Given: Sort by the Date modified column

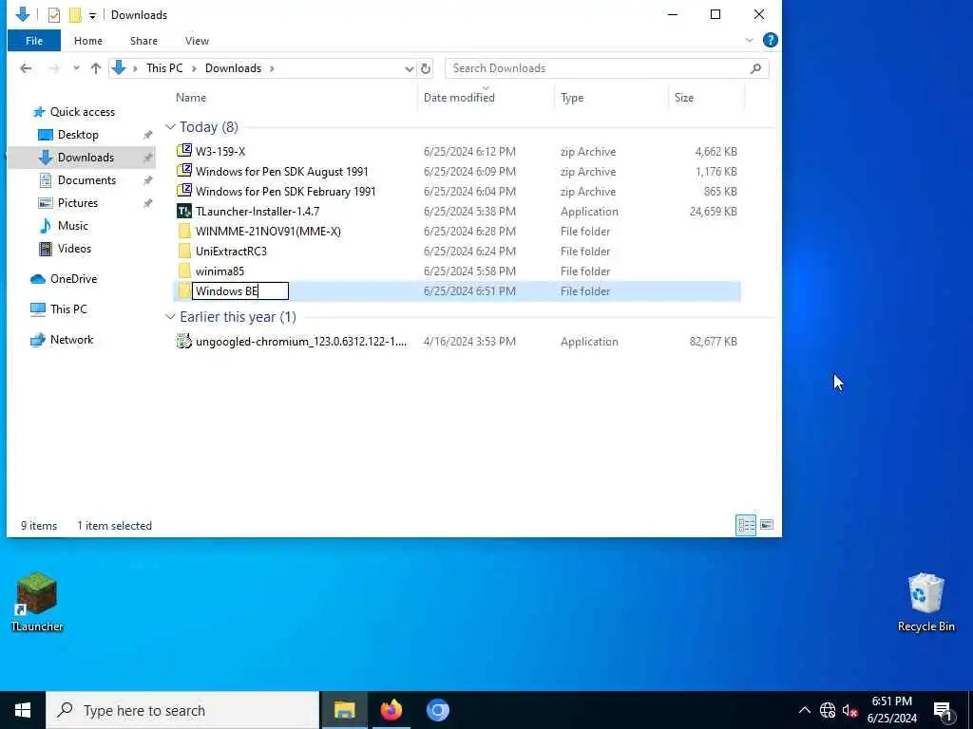Looking at the screenshot, I should click(x=459, y=98).
